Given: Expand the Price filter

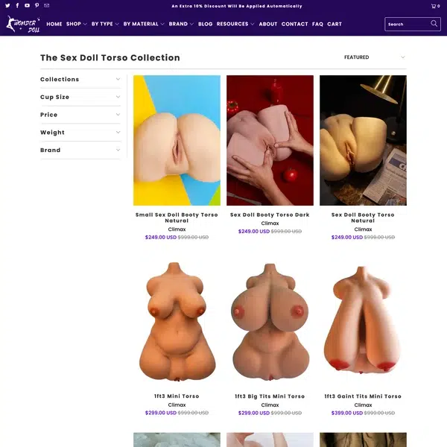Looking at the screenshot, I should [80, 115].
